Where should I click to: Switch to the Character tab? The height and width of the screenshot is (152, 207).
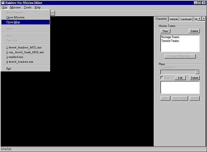pyautogui.click(x=161, y=19)
